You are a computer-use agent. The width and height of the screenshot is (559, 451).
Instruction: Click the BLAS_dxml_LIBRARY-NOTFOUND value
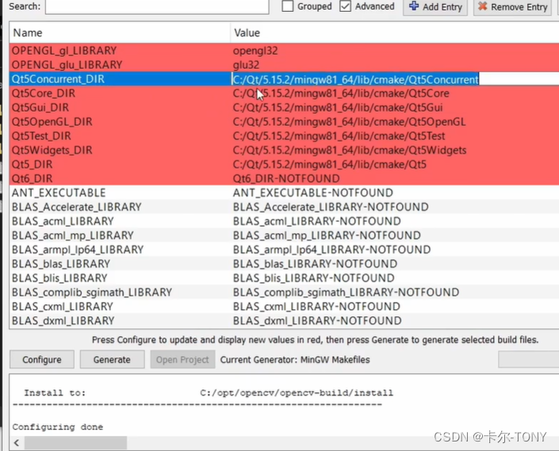(317, 321)
